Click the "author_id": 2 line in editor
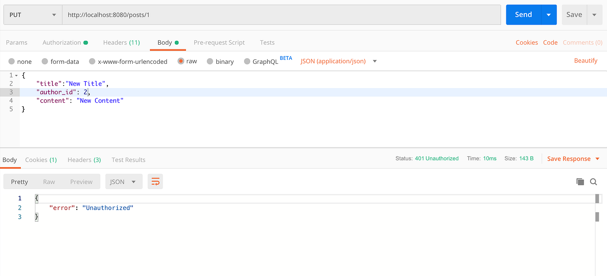The image size is (607, 276). pos(63,92)
